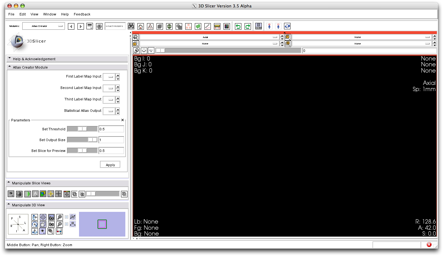This screenshot has width=443, height=256.
Task: Enable the spin checkbox in 3D View
Action: coord(66,217)
